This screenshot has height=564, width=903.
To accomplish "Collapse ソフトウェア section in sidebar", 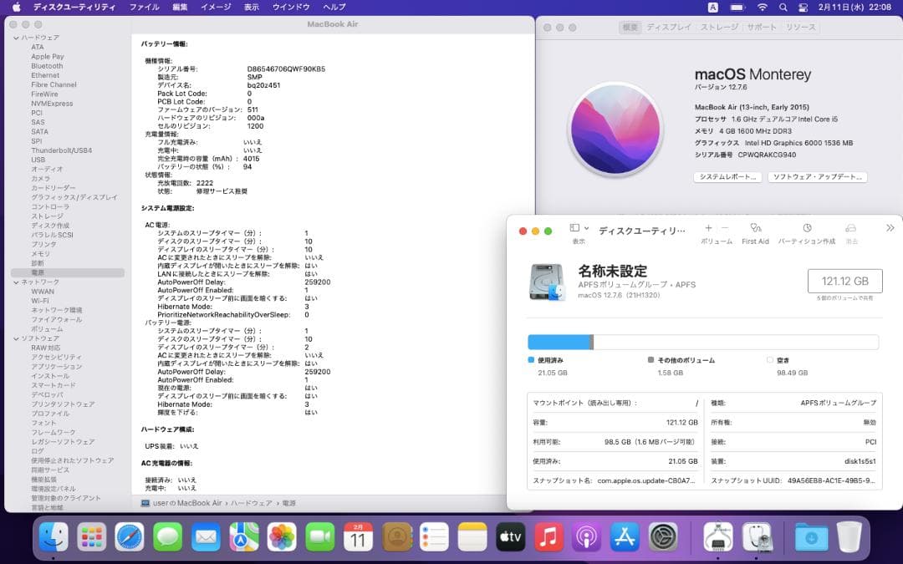I will coord(16,339).
